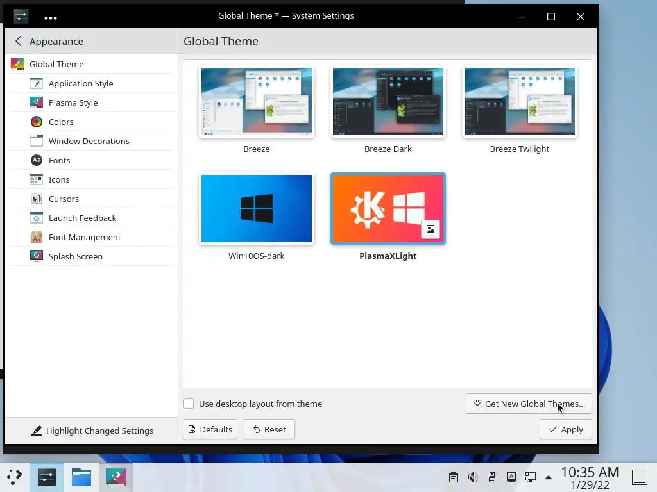Enable Use desktop layout from theme

(189, 404)
